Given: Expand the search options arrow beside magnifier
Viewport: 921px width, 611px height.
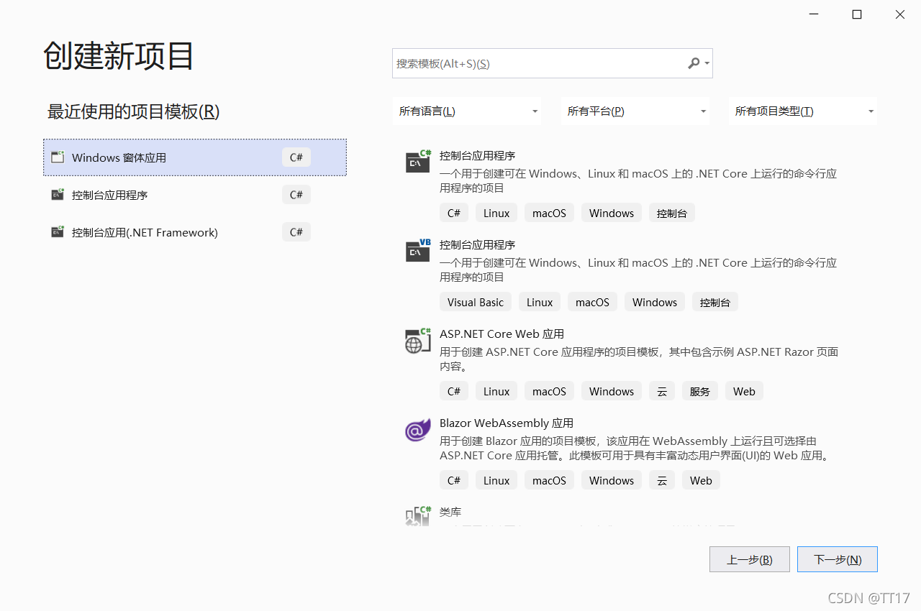Looking at the screenshot, I should click(x=707, y=63).
